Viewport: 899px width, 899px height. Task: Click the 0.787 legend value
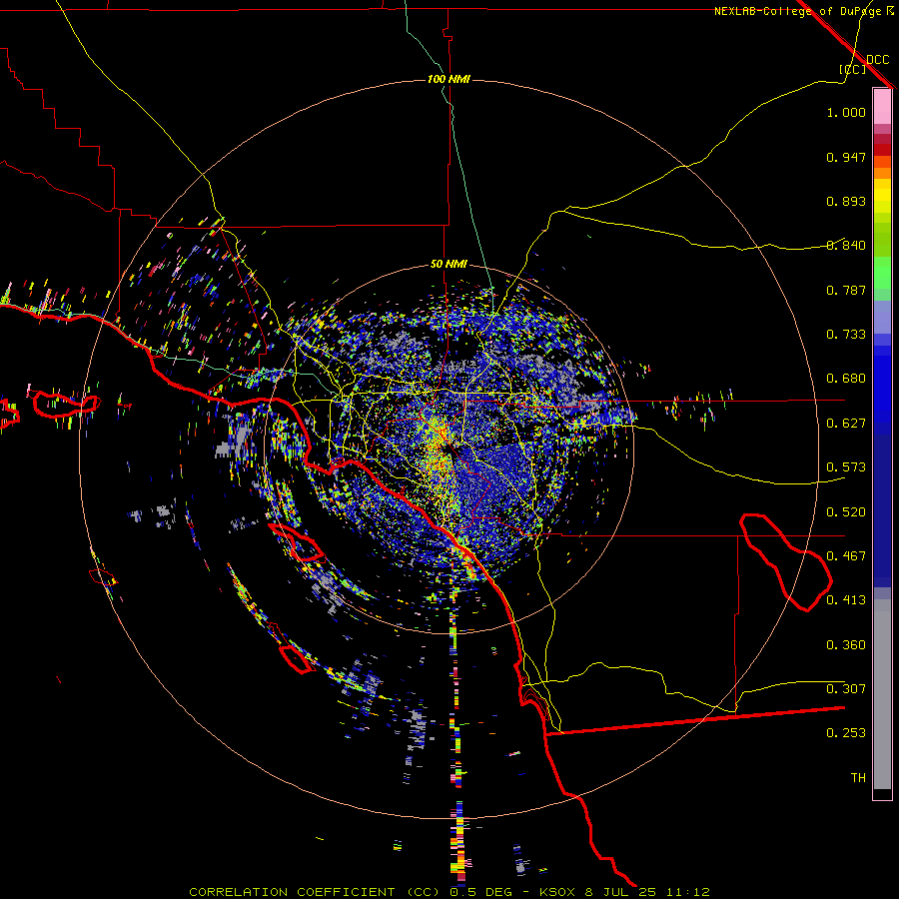[846, 290]
